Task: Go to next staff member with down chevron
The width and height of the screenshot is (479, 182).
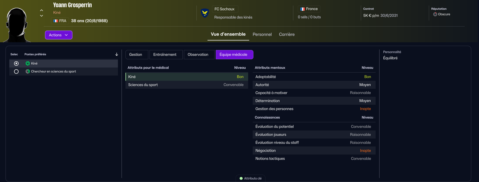Action: coord(42,16)
